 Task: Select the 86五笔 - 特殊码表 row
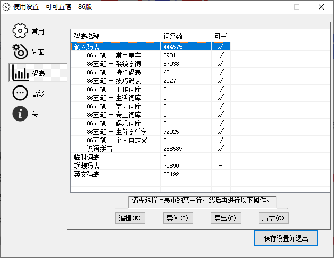point(151,72)
